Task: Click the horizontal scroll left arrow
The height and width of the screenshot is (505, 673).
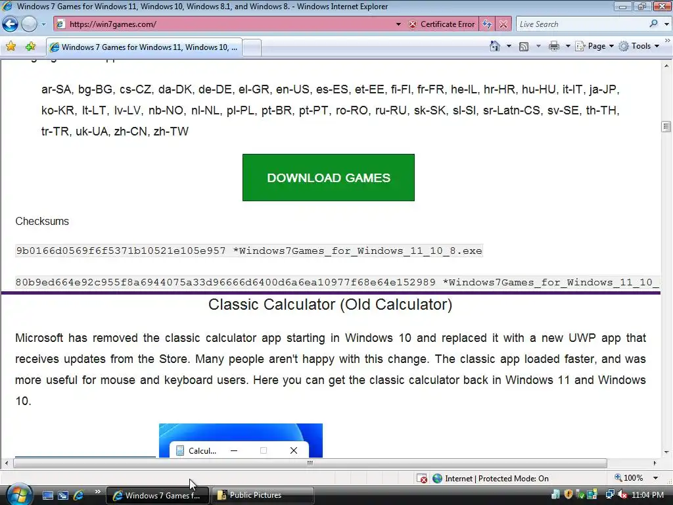Action: 6,463
